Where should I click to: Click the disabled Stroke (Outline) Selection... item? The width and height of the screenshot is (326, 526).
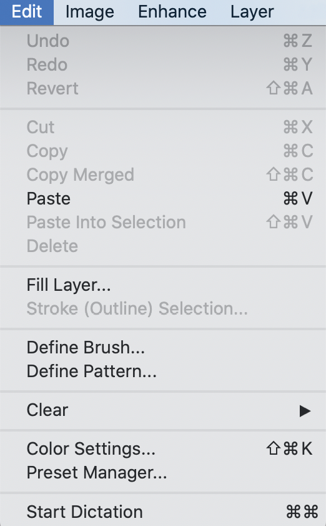click(x=163, y=308)
